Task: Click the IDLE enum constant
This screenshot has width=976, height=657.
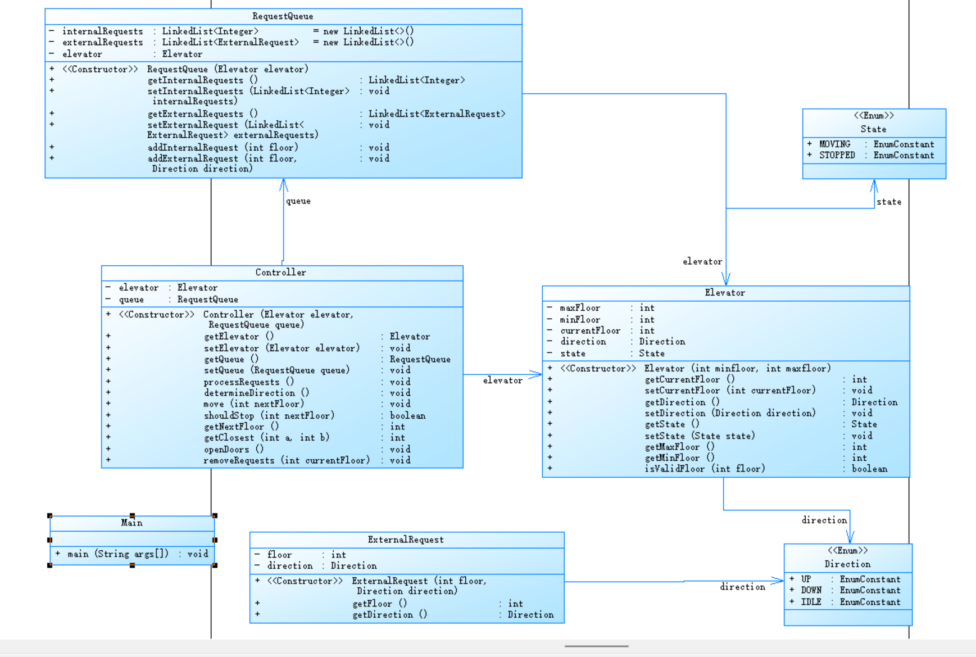Action: [845, 602]
